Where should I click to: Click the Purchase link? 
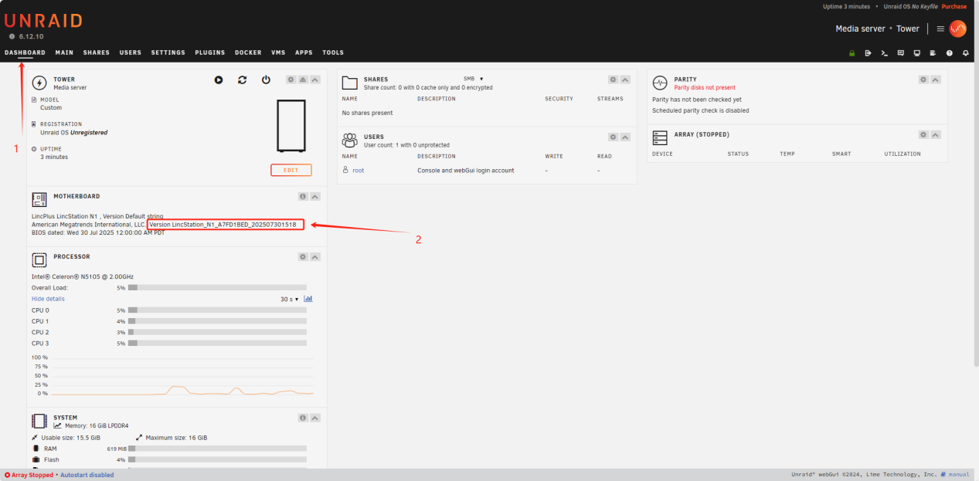click(x=954, y=6)
